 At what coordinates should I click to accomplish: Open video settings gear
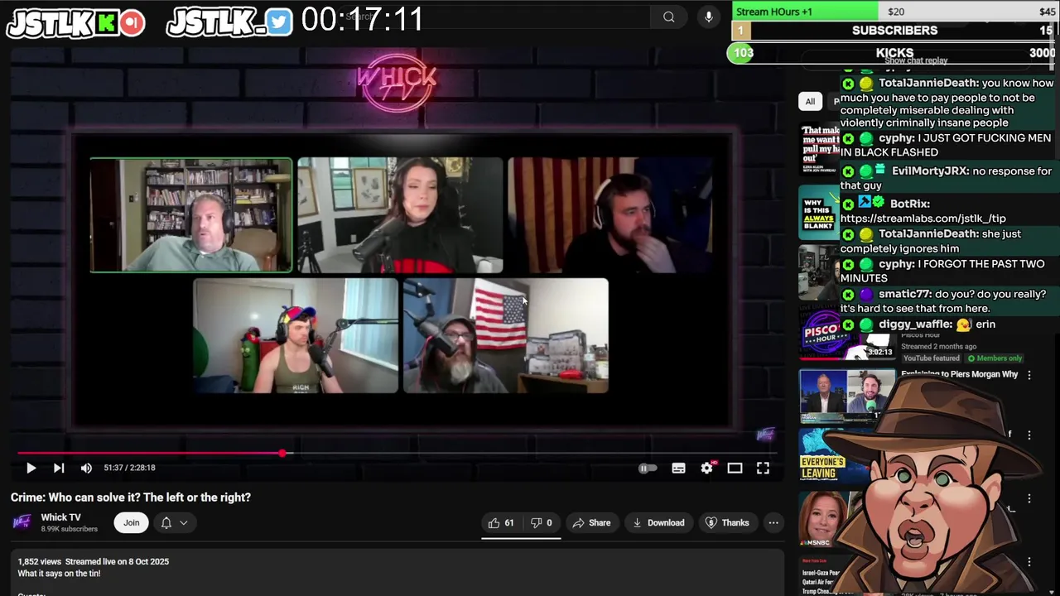coord(706,469)
